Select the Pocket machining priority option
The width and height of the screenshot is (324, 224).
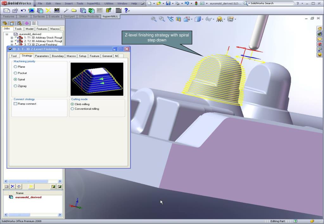click(x=15, y=73)
